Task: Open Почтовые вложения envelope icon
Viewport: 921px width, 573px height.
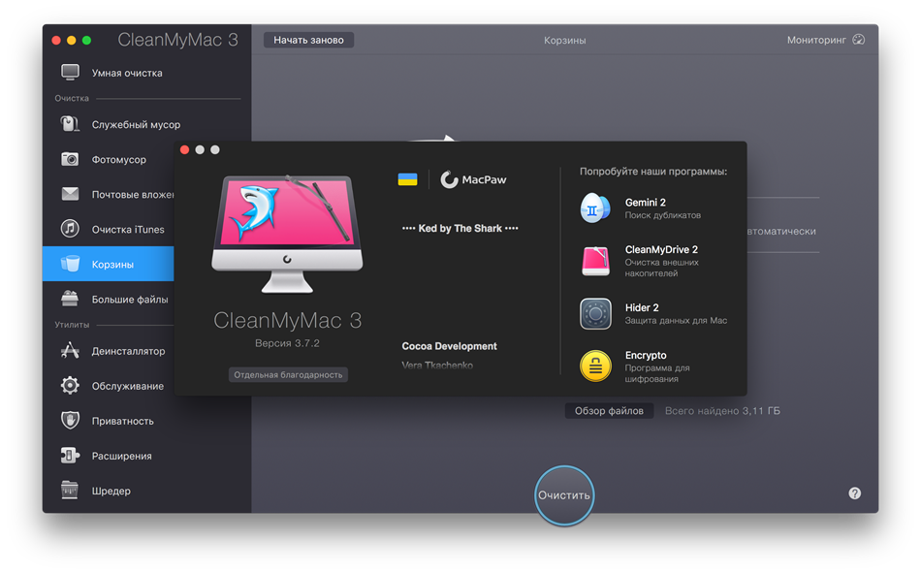Action: tap(70, 194)
